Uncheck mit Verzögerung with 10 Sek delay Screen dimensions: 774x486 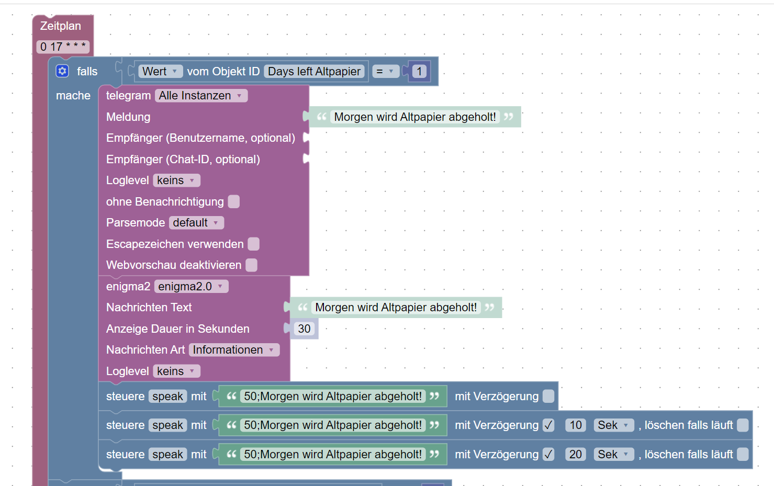(x=548, y=425)
